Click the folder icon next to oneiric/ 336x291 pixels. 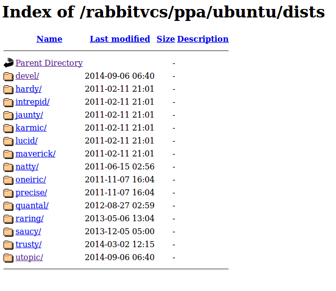click(x=8, y=180)
